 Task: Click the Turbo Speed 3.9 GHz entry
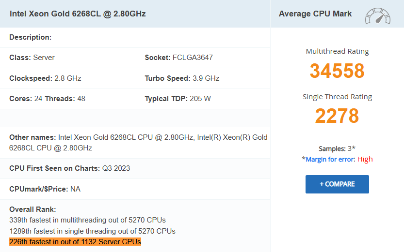(x=182, y=78)
